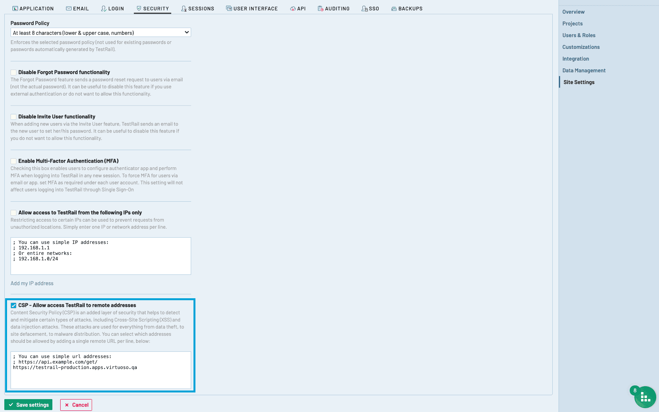This screenshot has height=412, width=659.
Task: Click the Add my IP address link
Action: coord(32,283)
